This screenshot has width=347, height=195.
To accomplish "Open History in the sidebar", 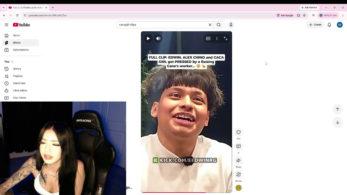I will (x=21, y=69).
